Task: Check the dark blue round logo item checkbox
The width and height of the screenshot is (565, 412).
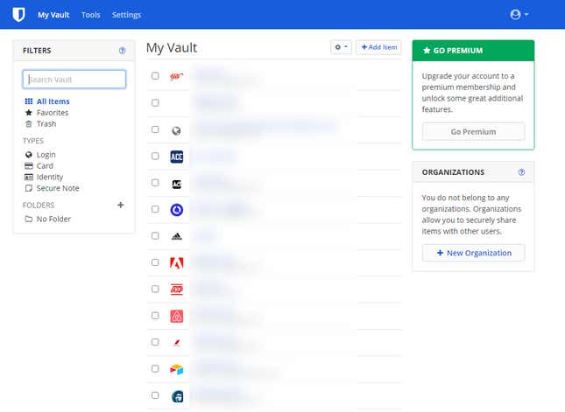Action: pos(155,395)
